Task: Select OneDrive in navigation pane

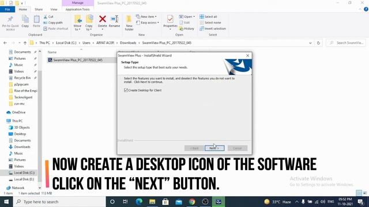Action: tap(18, 113)
